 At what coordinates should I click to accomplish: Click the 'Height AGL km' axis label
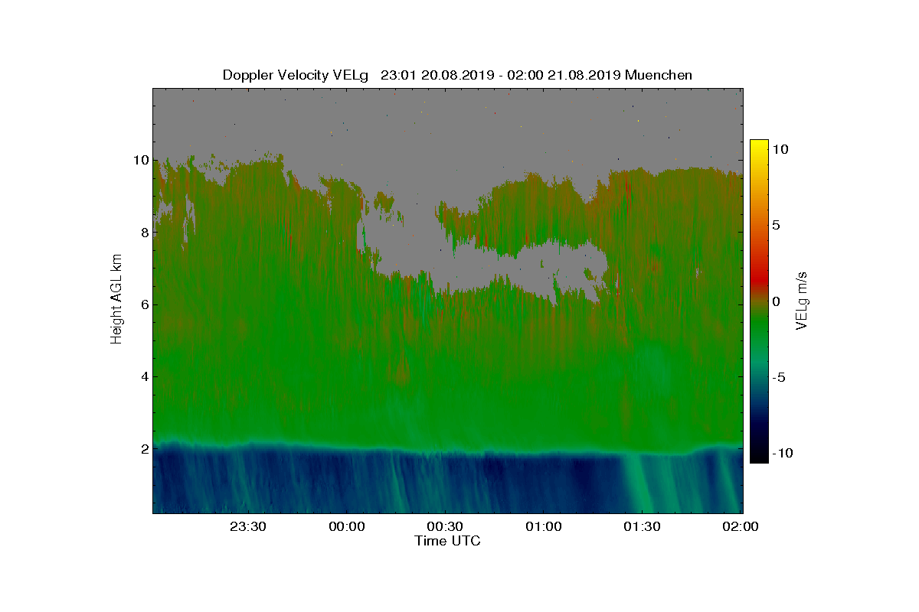coord(116,299)
